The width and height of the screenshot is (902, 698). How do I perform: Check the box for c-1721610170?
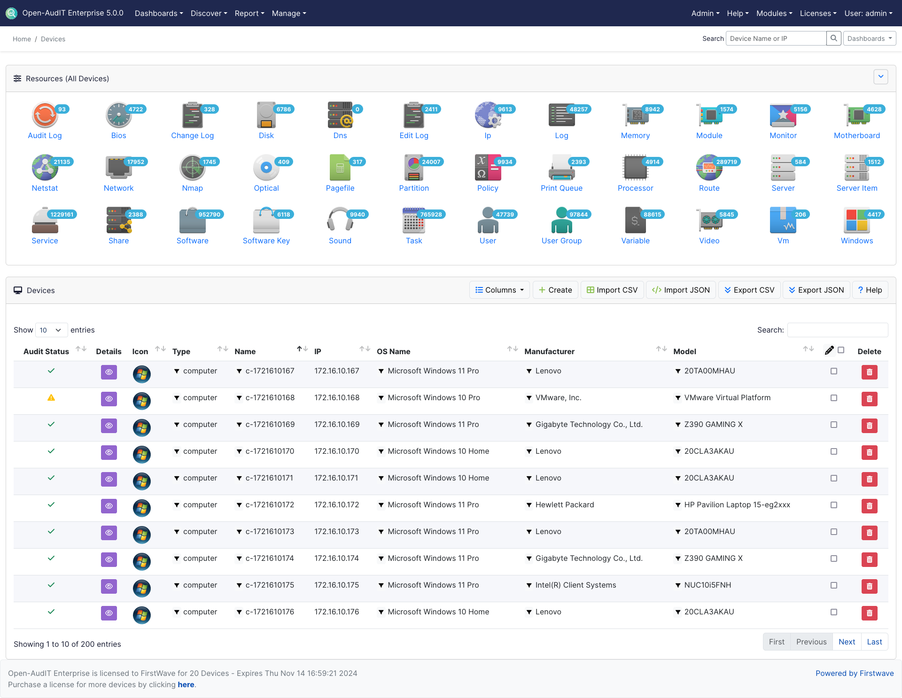click(834, 451)
